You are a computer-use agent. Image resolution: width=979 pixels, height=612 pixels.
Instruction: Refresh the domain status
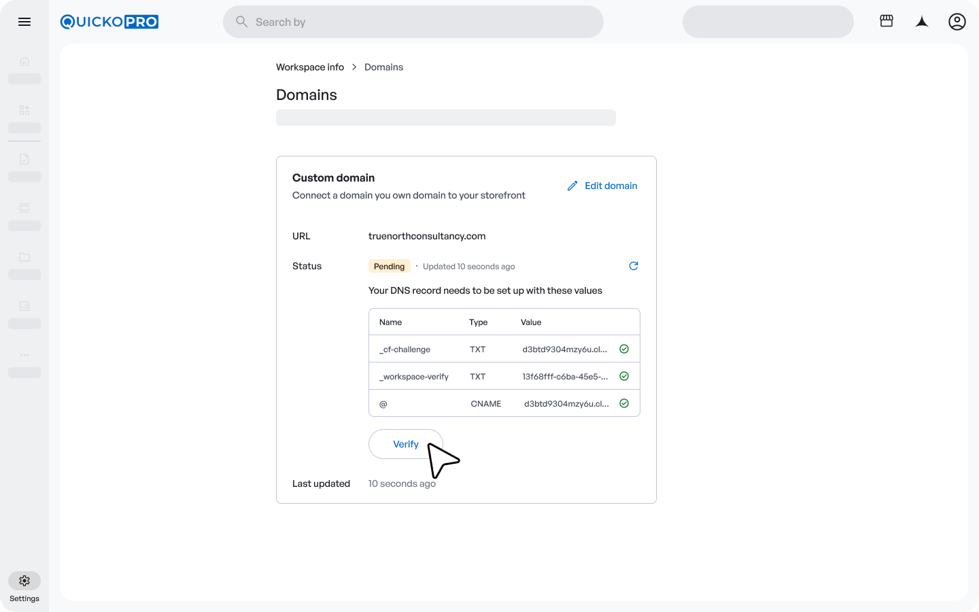[x=633, y=266]
